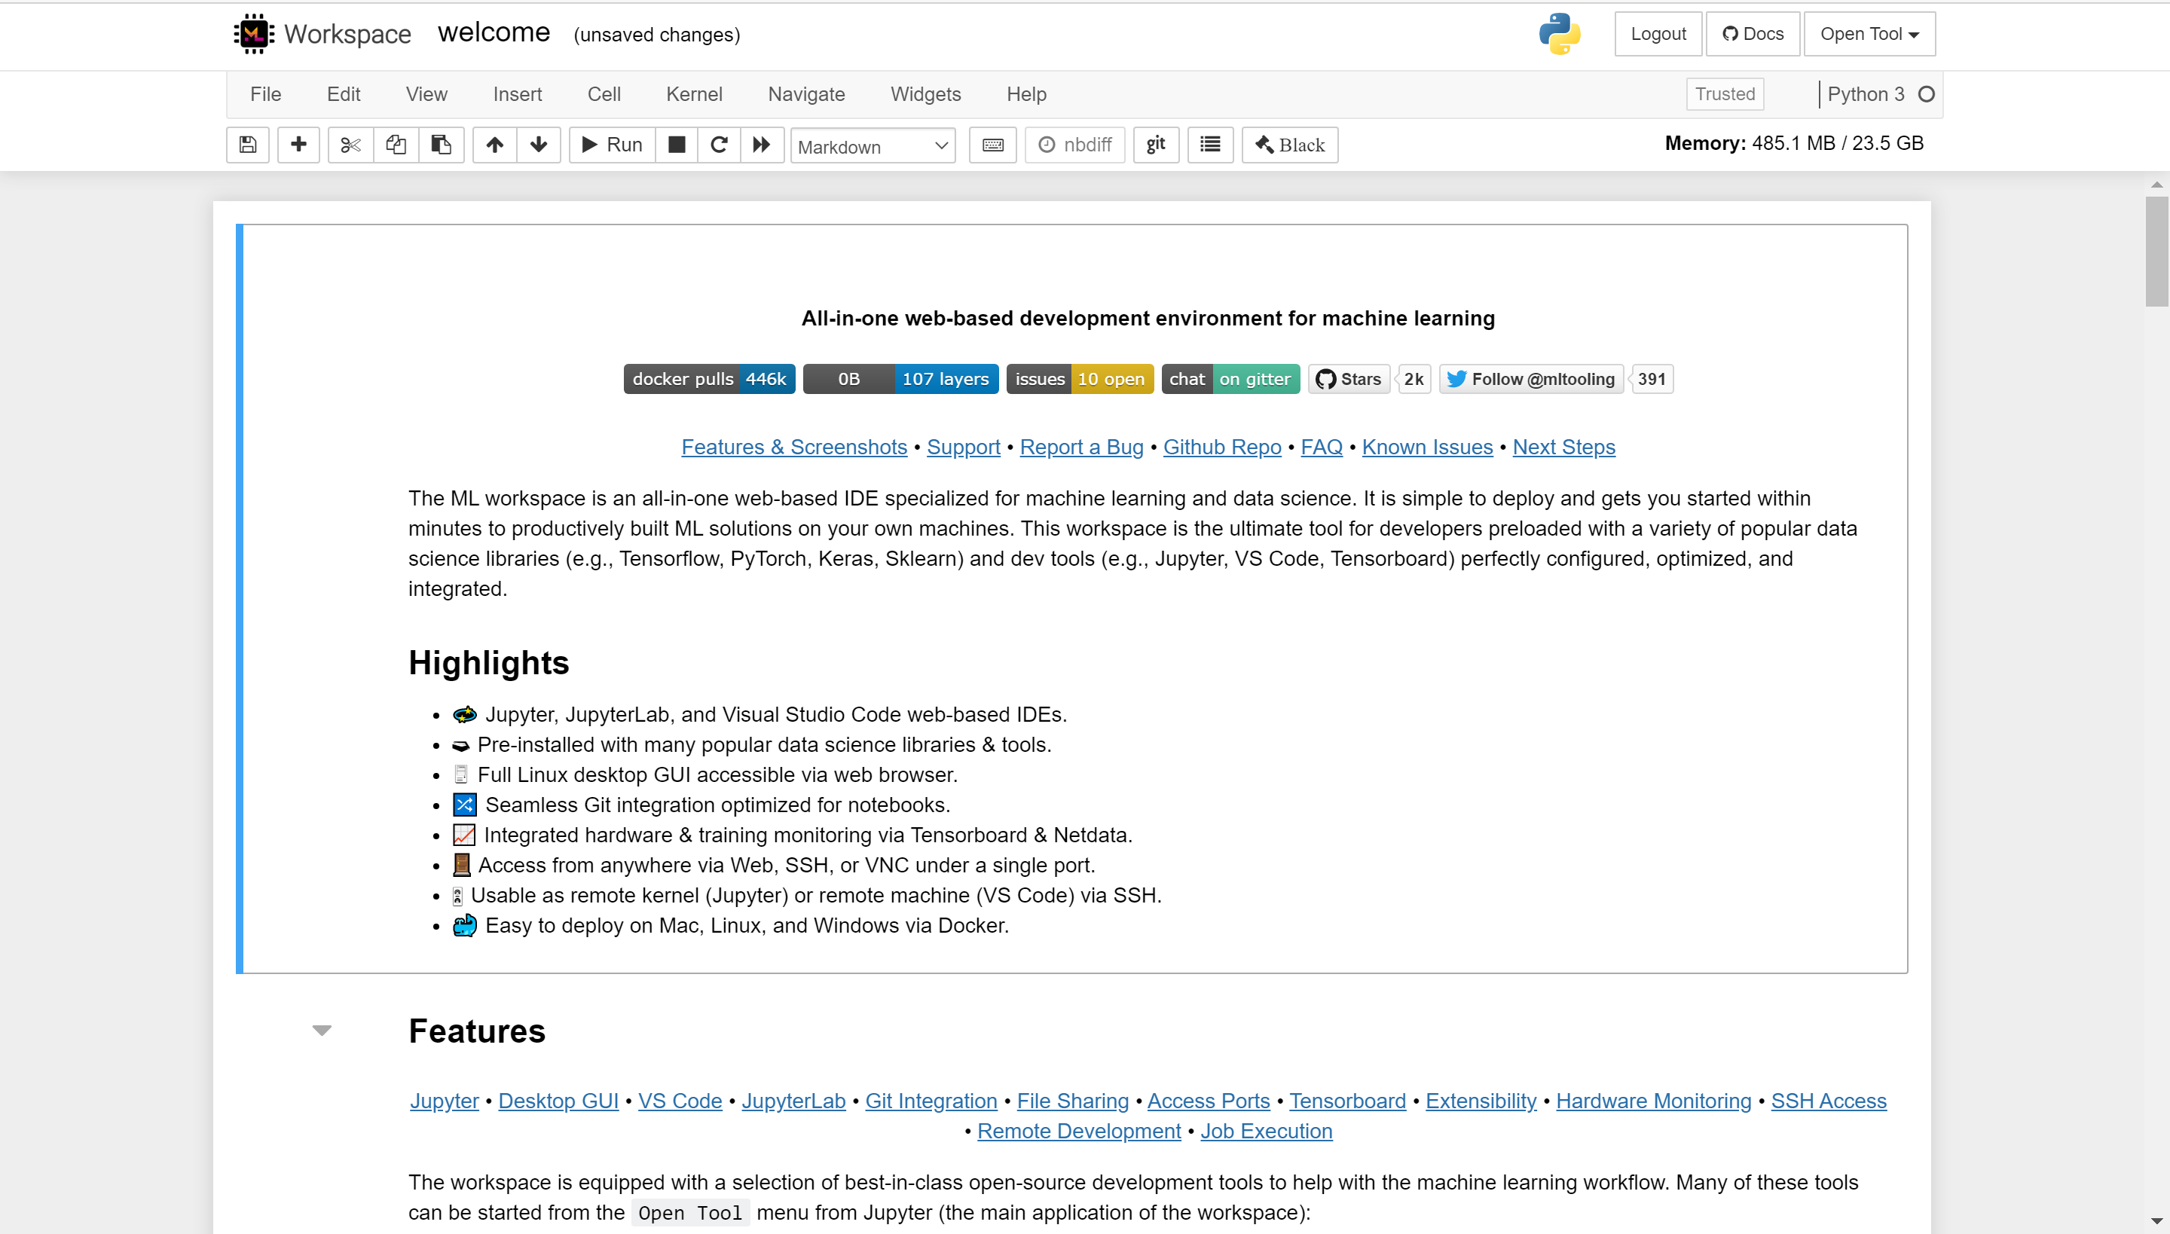Viewport: 2170px width, 1234px height.
Task: Click the Python logo icon
Action: (x=1560, y=34)
